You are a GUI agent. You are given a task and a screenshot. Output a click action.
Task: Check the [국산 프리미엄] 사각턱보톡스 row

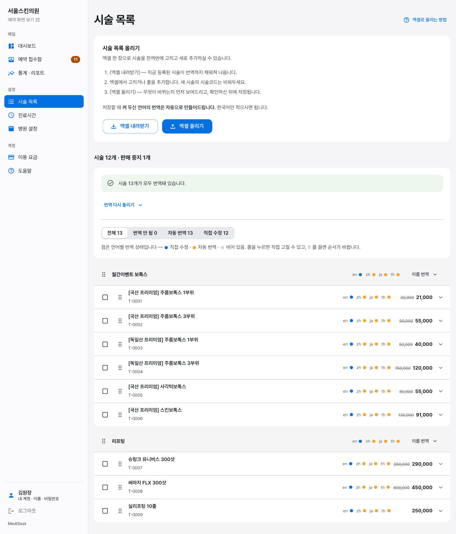(x=105, y=391)
